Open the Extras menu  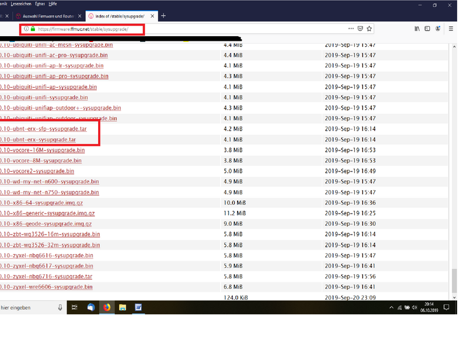tap(40, 4)
